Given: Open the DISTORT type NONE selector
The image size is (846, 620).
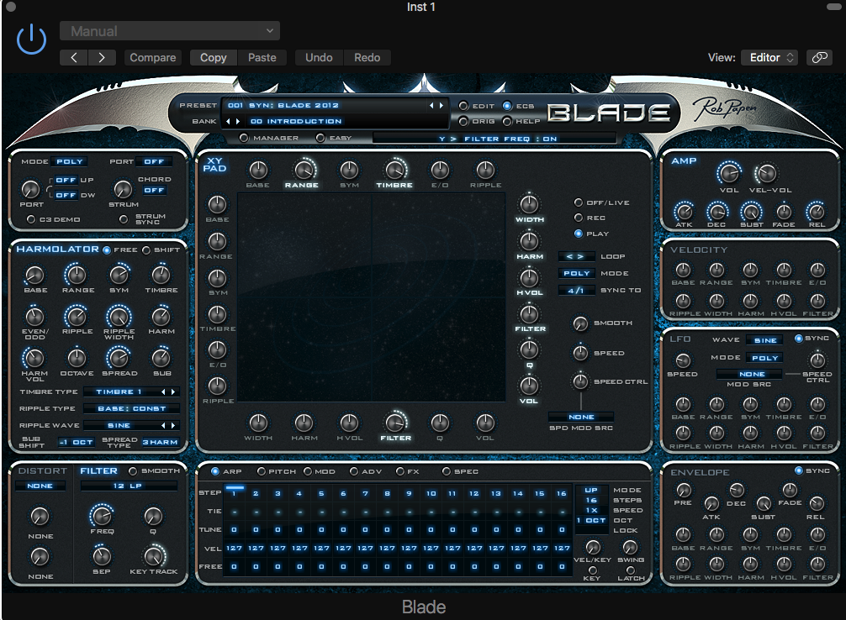Looking at the screenshot, I should [40, 486].
